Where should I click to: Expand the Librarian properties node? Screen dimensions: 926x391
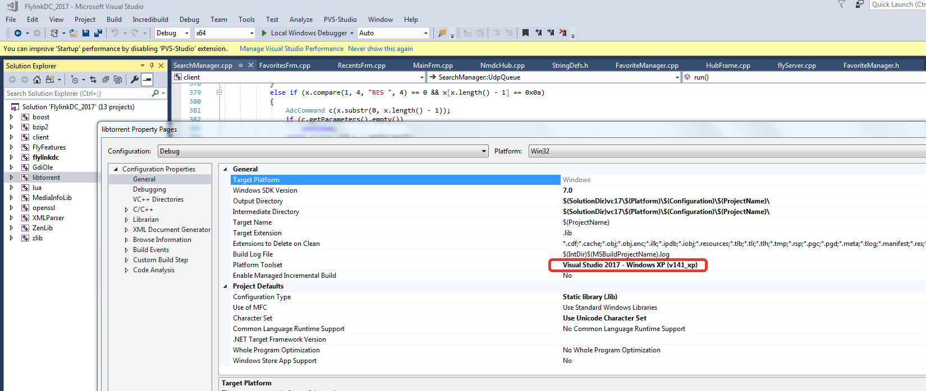[126, 220]
